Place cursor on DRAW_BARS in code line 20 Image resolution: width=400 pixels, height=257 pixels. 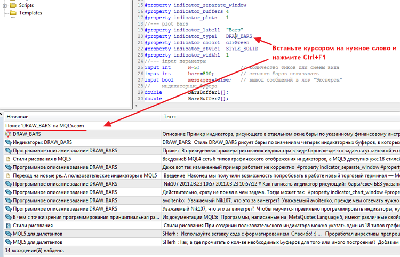(x=239, y=36)
